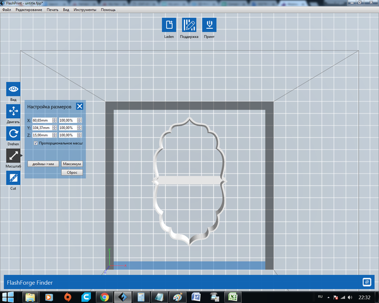Open the Calculator taskbar icon
The height and width of the screenshot is (303, 379).
(141, 297)
